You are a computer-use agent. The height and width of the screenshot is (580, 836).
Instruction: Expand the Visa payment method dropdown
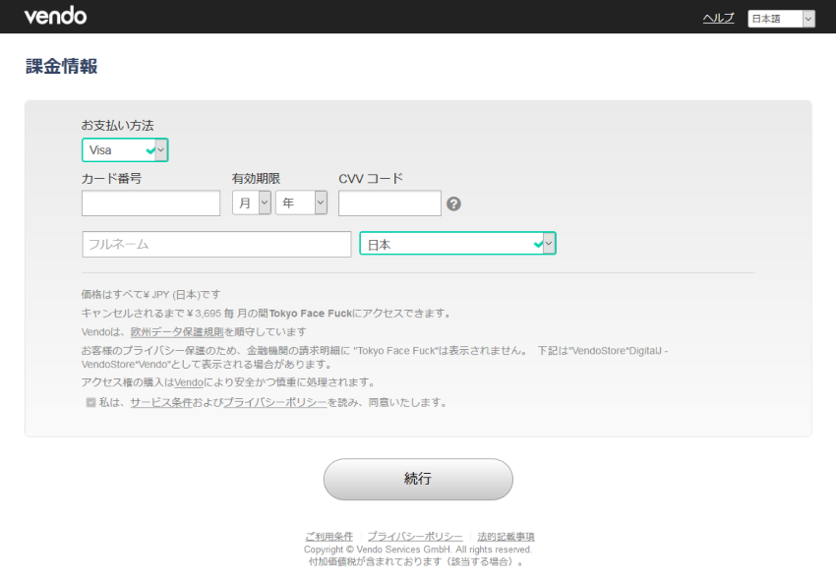125,149
